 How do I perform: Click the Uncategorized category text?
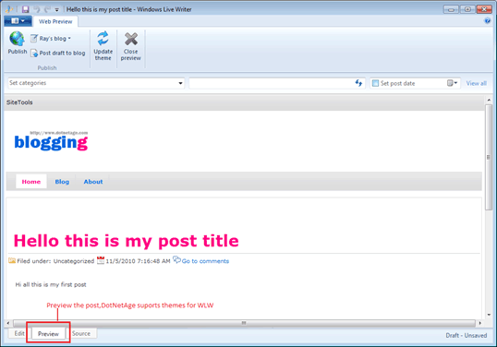74,261
